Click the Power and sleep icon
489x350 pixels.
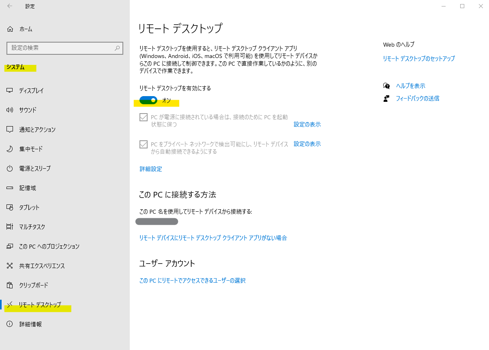[x=10, y=168]
